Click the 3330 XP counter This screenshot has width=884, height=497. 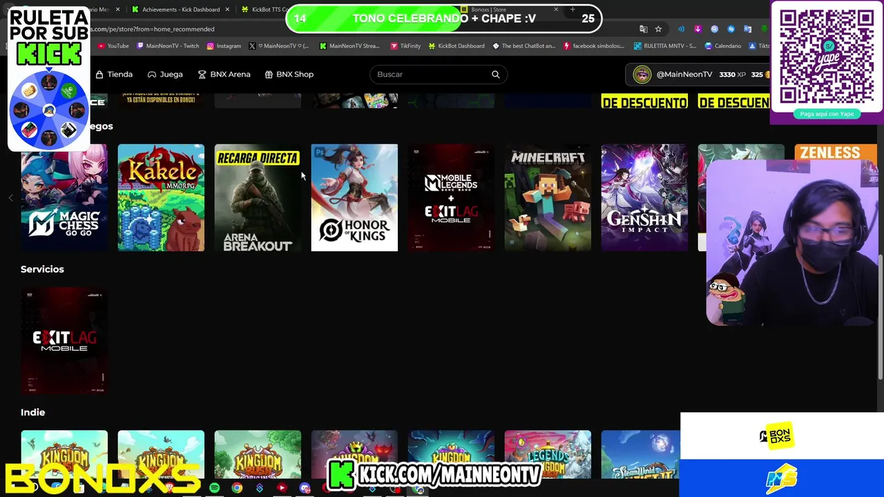(732, 75)
